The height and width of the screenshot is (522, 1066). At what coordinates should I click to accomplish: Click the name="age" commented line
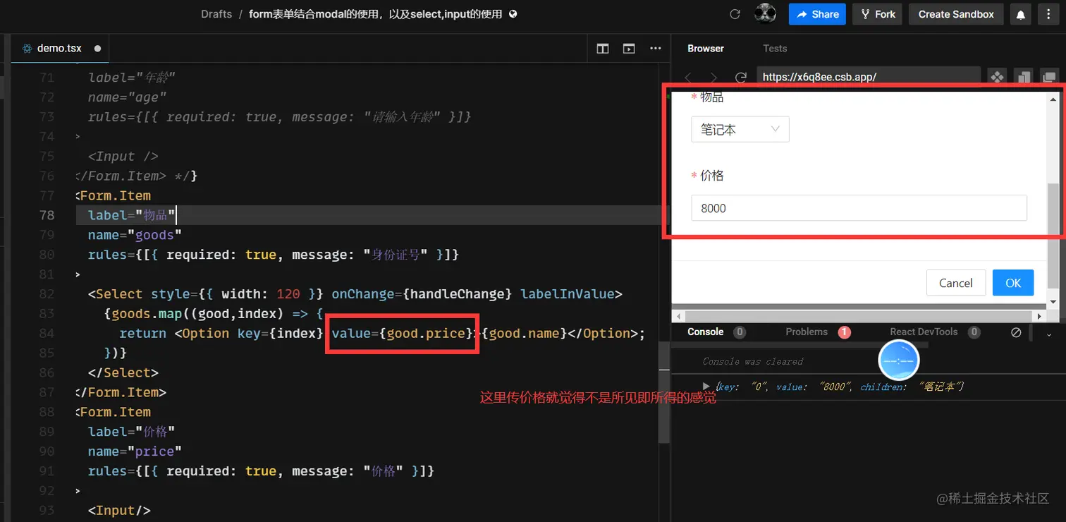tap(128, 97)
